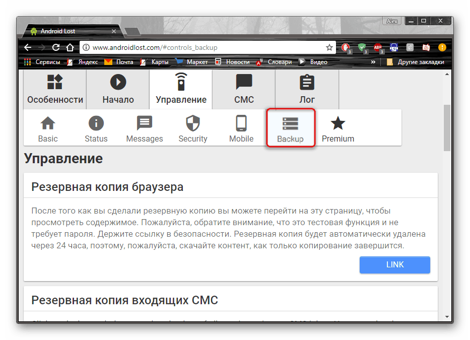This screenshot has height=340, width=470.
Task: Switch to the Начало tab
Action: (x=118, y=89)
